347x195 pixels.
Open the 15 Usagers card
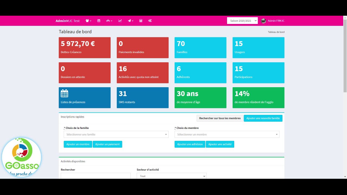point(258,48)
